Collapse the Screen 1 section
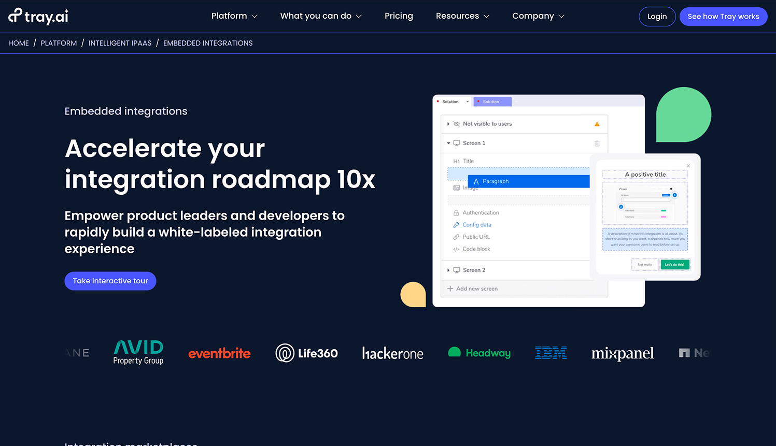Viewport: 776px width, 446px height. [448, 143]
